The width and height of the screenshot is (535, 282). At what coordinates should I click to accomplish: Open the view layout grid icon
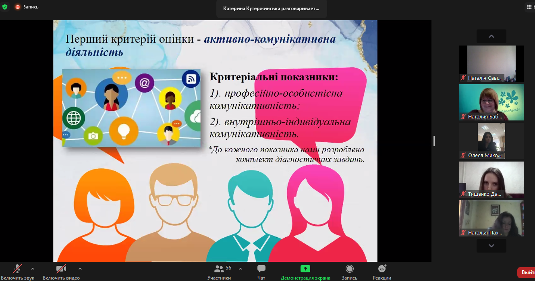pos(529,7)
